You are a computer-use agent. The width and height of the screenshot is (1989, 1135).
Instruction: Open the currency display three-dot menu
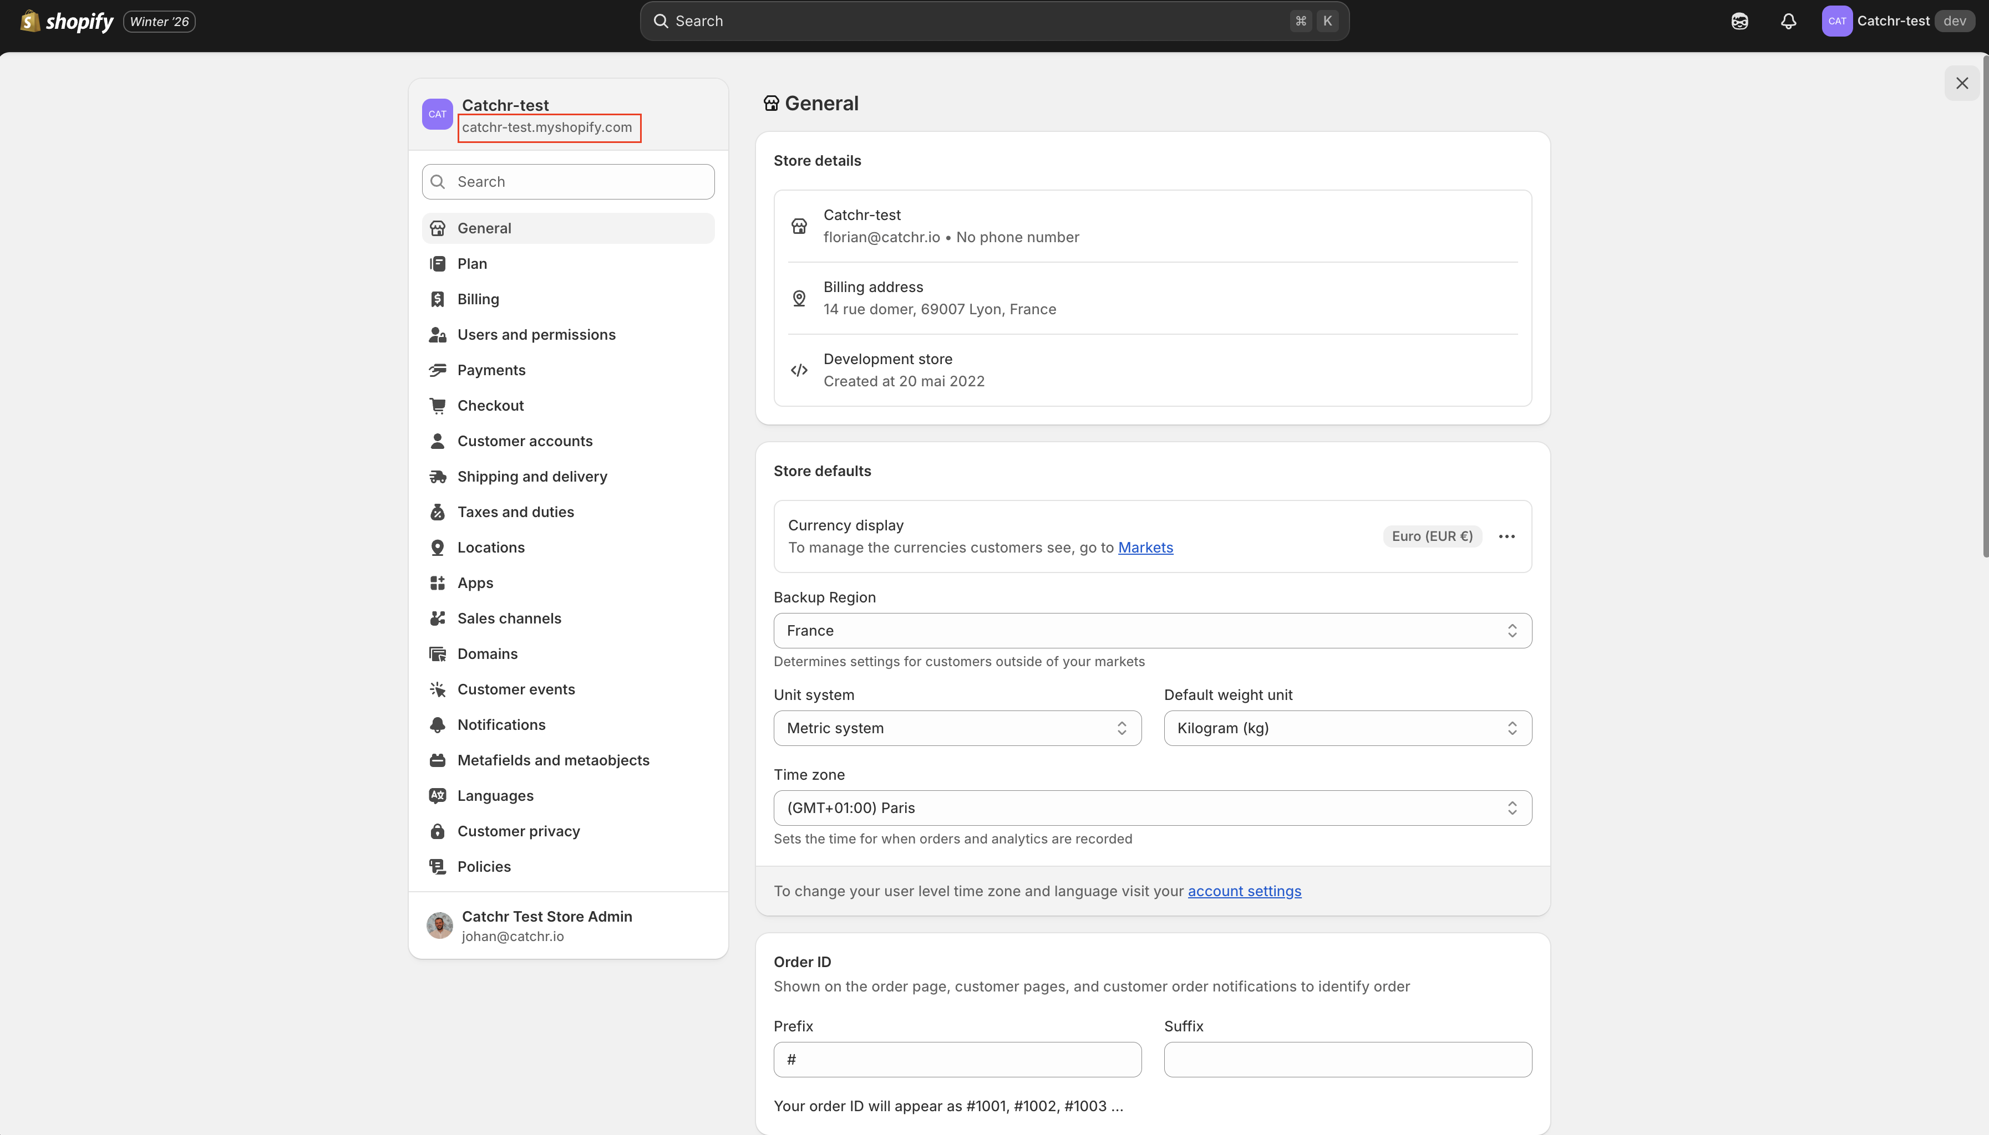tap(1507, 536)
